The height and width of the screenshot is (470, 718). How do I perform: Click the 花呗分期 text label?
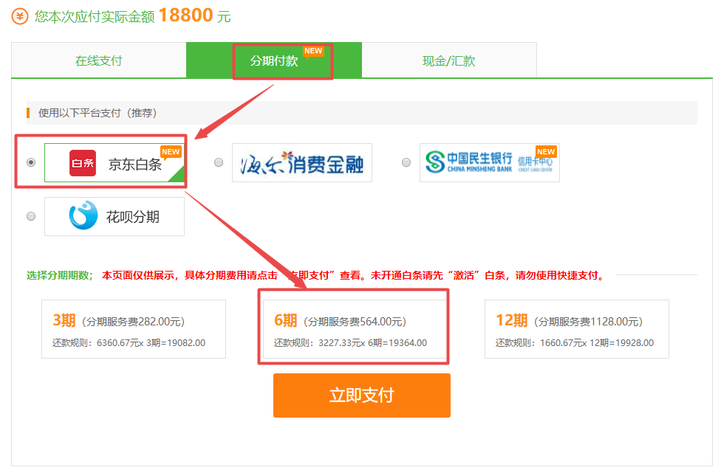[x=133, y=217]
